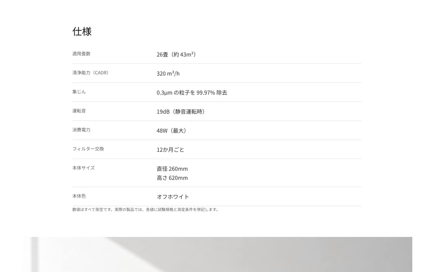This screenshot has height=272, width=434.
Task: Click the text 0.3μm の粒子を 99.97% 除去
Action: point(192,92)
